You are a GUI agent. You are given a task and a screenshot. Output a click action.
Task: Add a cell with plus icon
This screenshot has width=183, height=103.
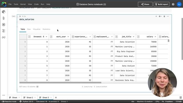(x=156, y=16)
